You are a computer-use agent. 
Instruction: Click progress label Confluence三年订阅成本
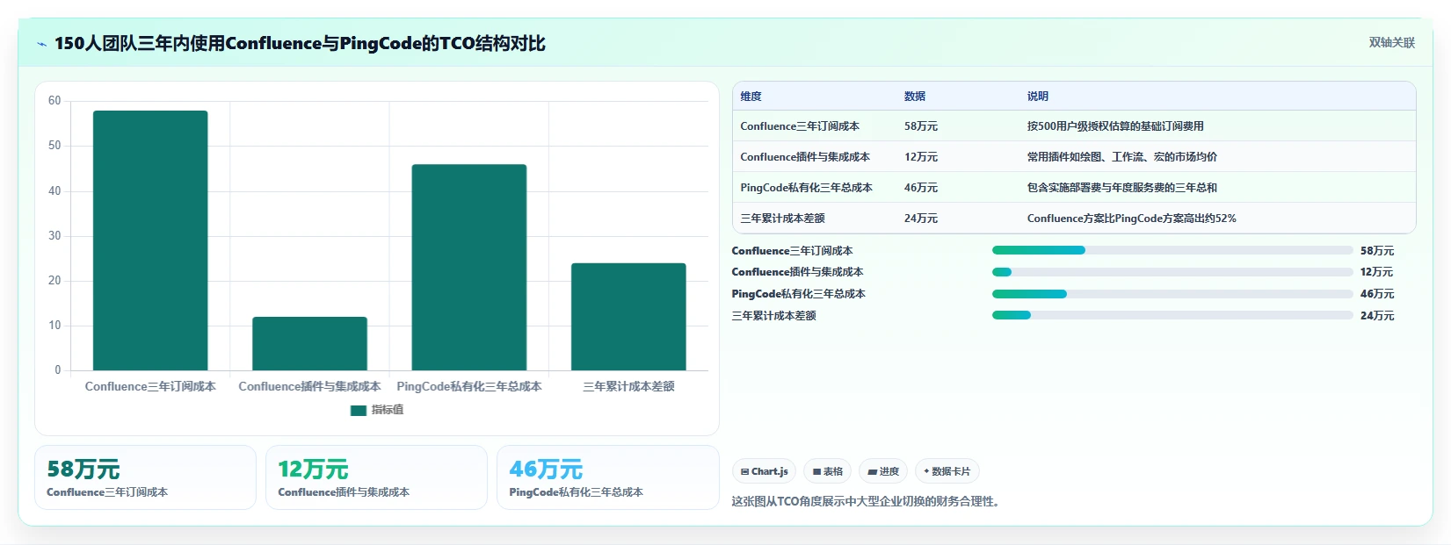[x=792, y=251]
